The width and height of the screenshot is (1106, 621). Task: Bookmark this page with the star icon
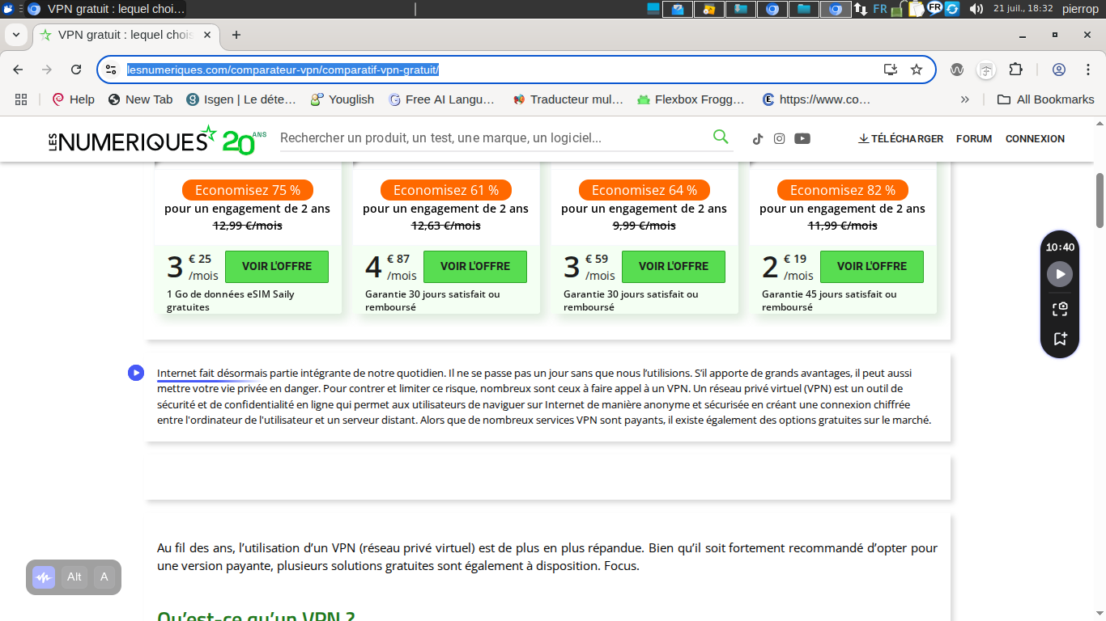pos(917,70)
